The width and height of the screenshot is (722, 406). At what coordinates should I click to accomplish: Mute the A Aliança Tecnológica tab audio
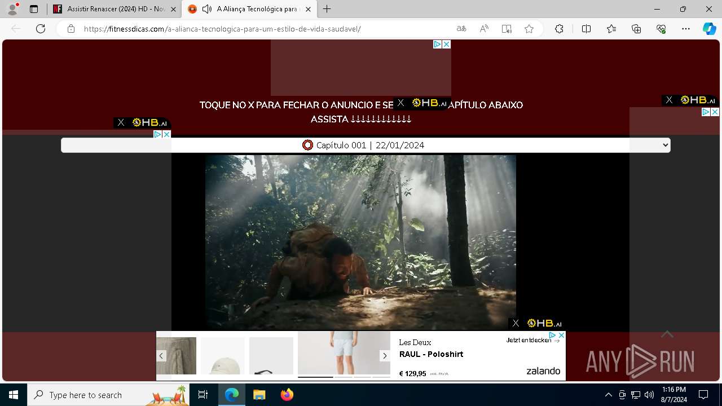[x=207, y=9]
